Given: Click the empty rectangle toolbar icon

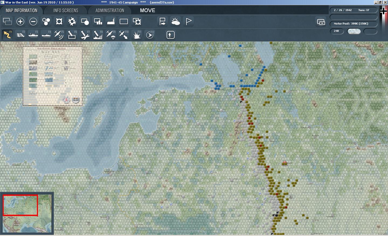Looking at the screenshot, I should [x=124, y=21].
